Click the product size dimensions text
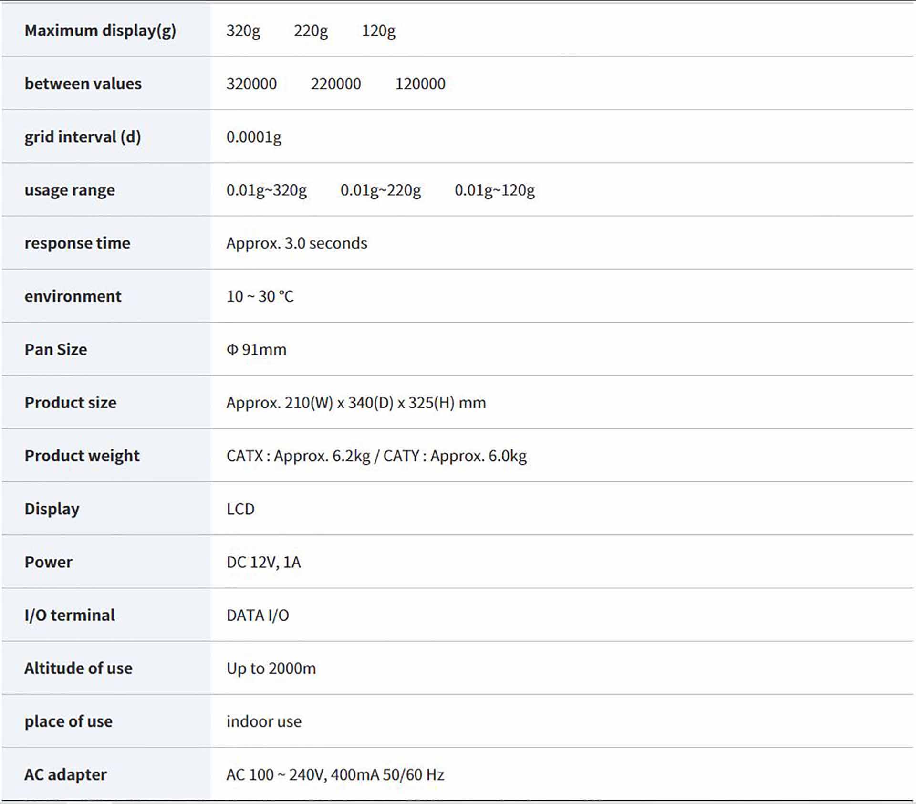Image resolution: width=916 pixels, height=804 pixels. 356,403
